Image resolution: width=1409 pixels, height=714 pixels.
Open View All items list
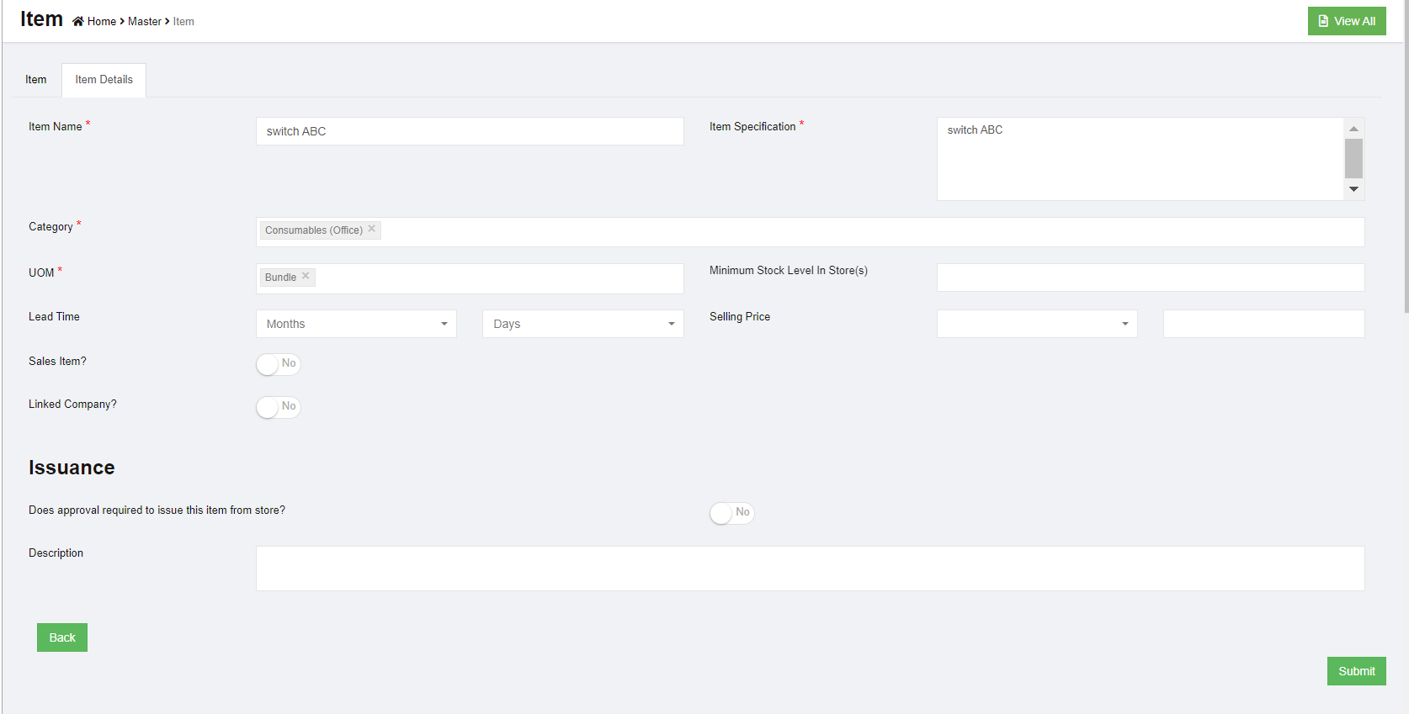pos(1346,21)
